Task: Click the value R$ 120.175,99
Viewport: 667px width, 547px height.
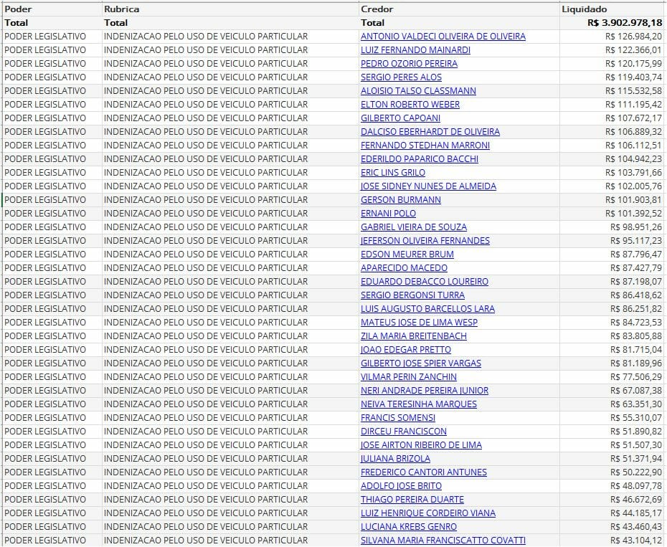Action: (633, 64)
